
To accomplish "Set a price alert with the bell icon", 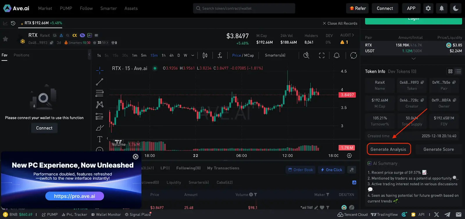I will 337,55.
